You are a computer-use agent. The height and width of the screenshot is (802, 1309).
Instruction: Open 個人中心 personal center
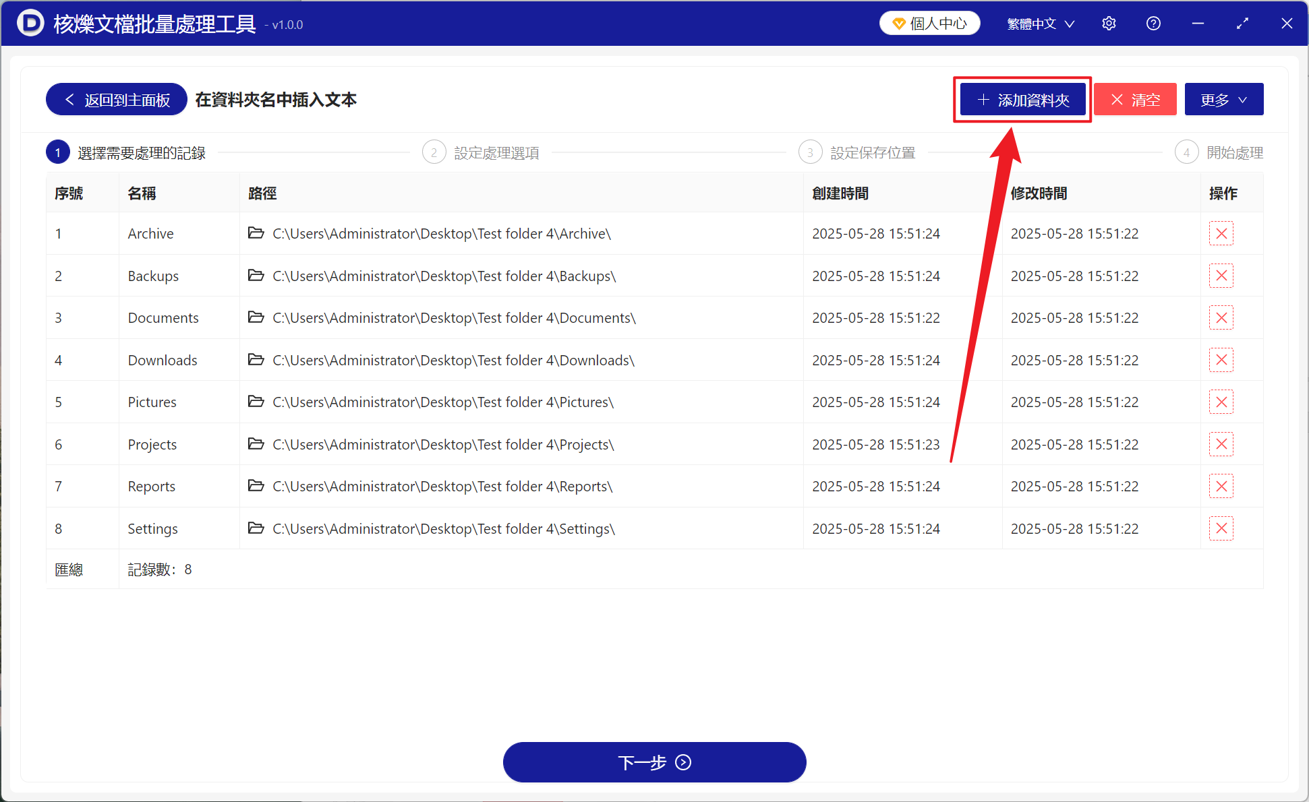[x=929, y=24]
